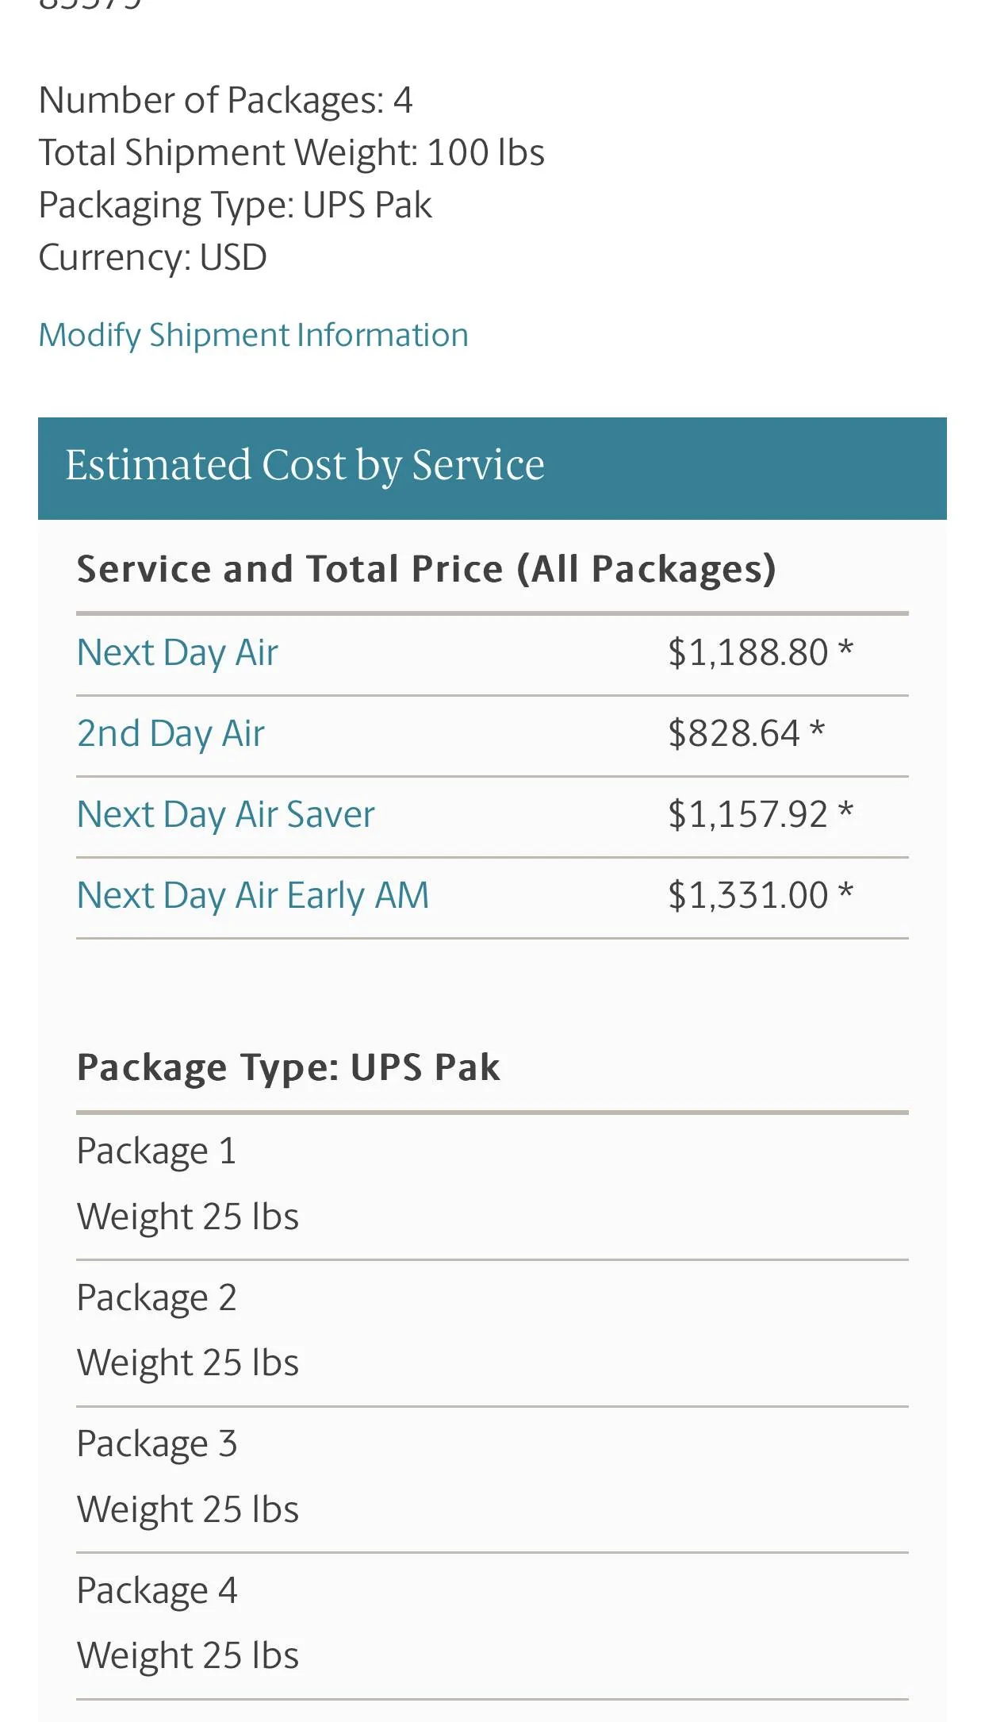Click Service and Total Price heading
Viewport: 985px width, 1722px height.
click(x=426, y=570)
